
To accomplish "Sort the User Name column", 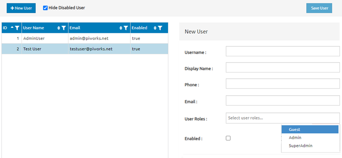I will pyautogui.click(x=59, y=28).
